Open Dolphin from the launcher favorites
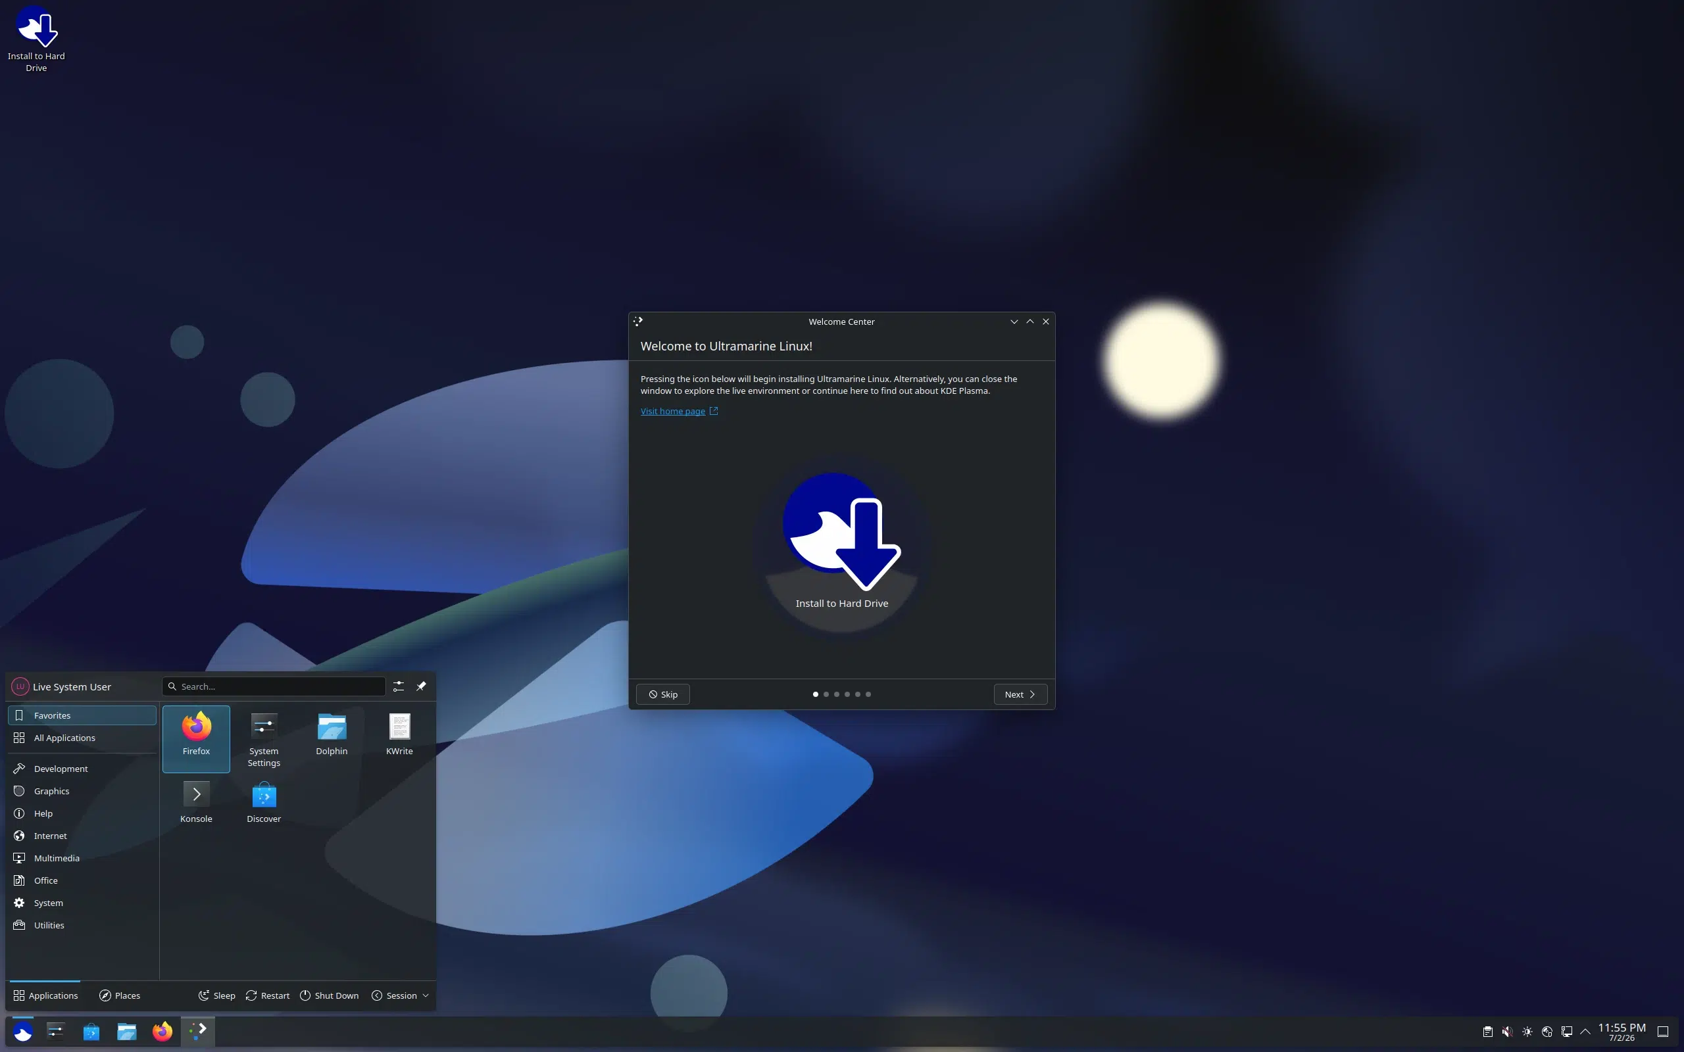1684x1052 pixels. [332, 734]
